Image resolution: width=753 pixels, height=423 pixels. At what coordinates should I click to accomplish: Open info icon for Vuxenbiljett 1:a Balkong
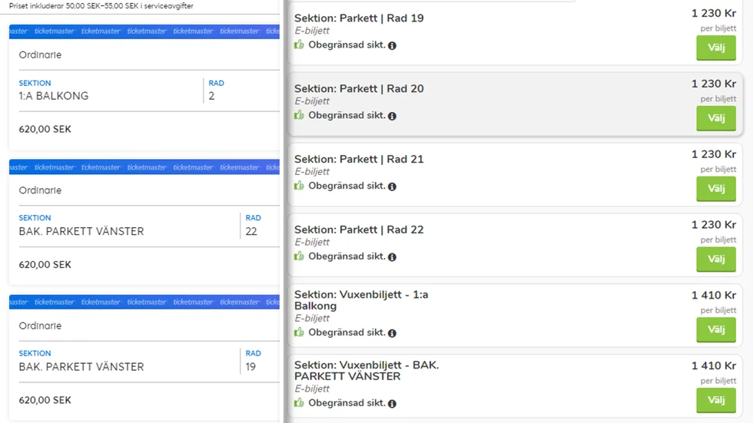click(393, 333)
